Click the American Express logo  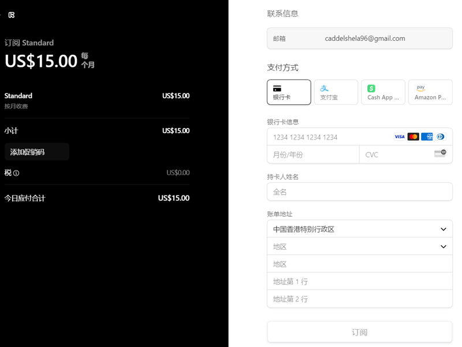427,137
